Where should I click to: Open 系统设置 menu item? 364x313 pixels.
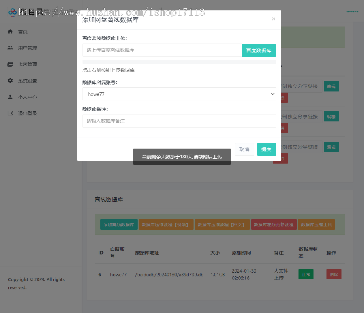click(28, 81)
